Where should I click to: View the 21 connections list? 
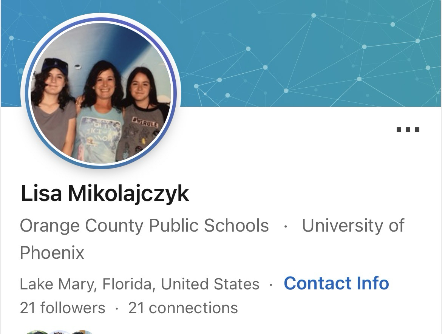tap(183, 308)
